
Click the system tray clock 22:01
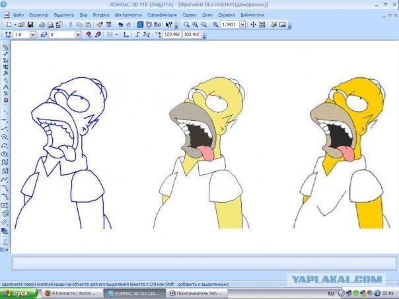[x=388, y=294]
